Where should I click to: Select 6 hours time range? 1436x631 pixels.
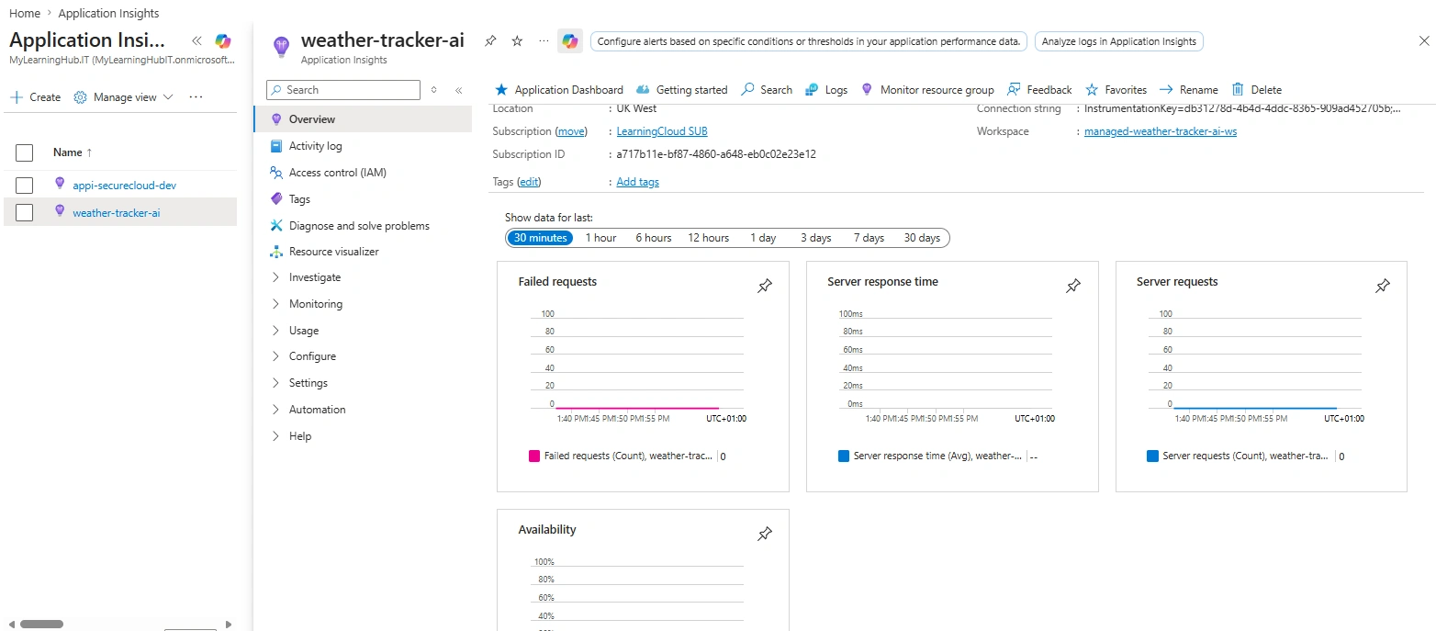click(654, 238)
